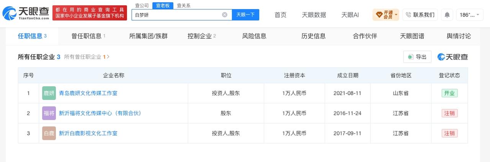Switch to 查公司 search tab
Viewport: 490px width, 162px height.
point(142,5)
